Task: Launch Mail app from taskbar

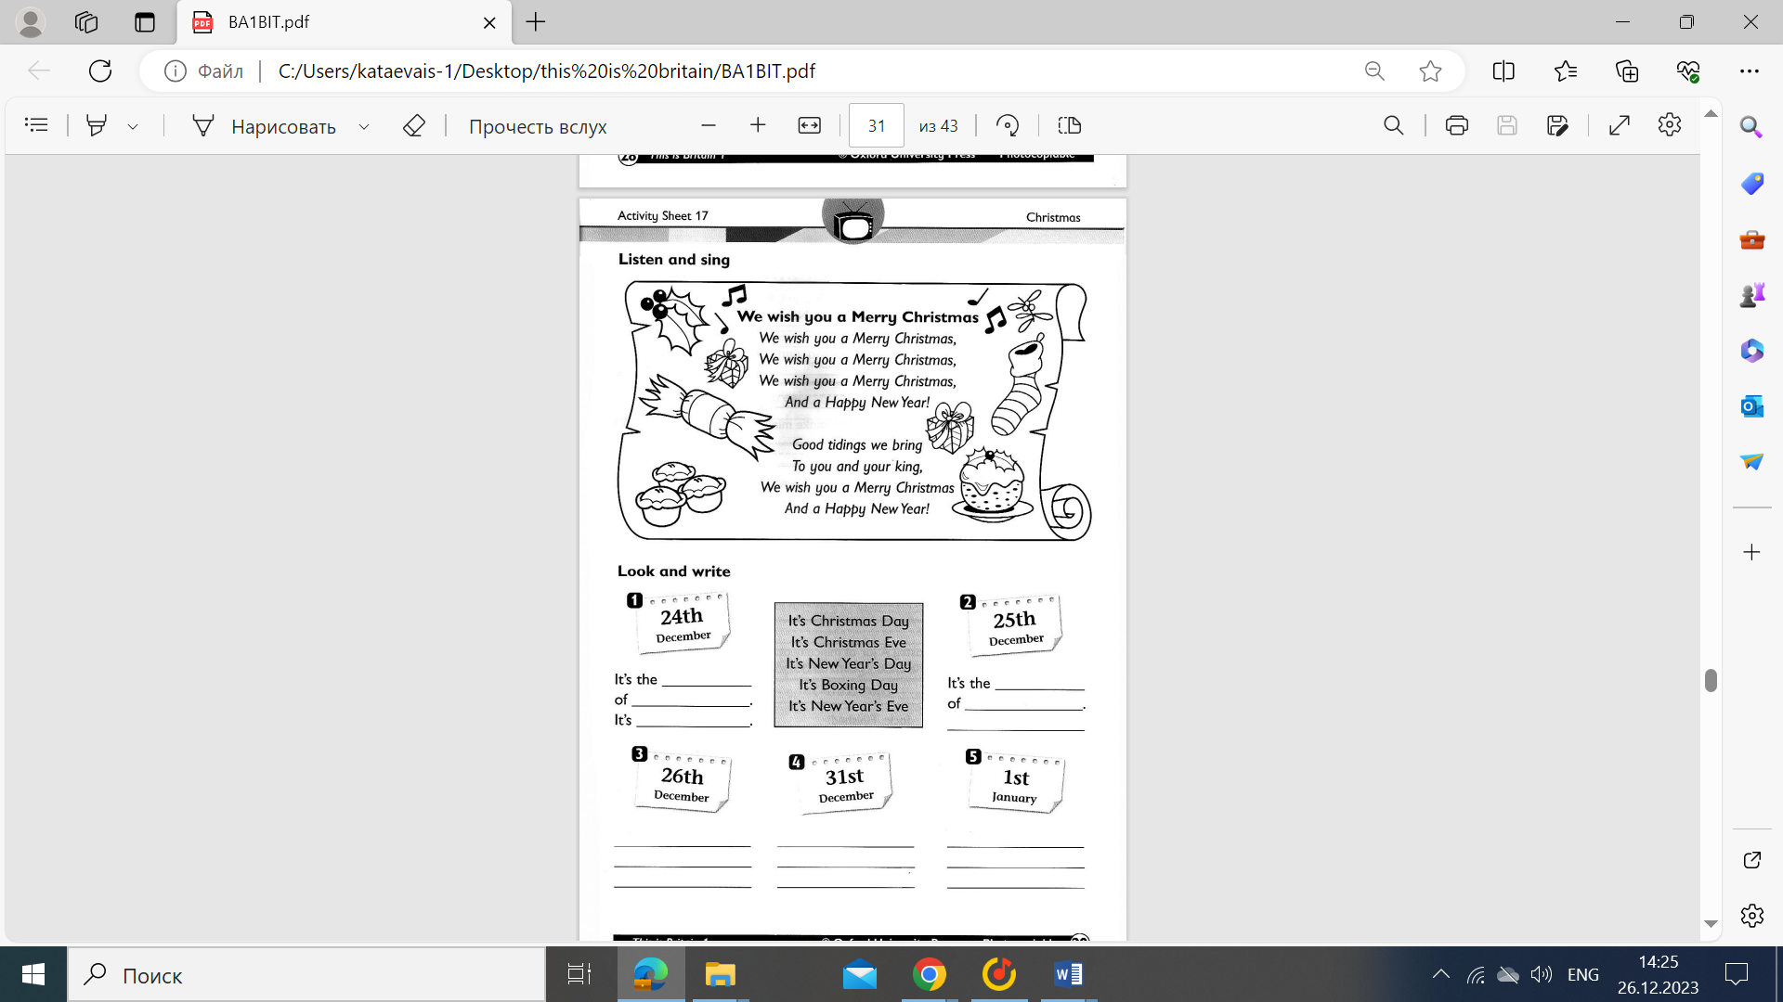Action: (x=860, y=974)
